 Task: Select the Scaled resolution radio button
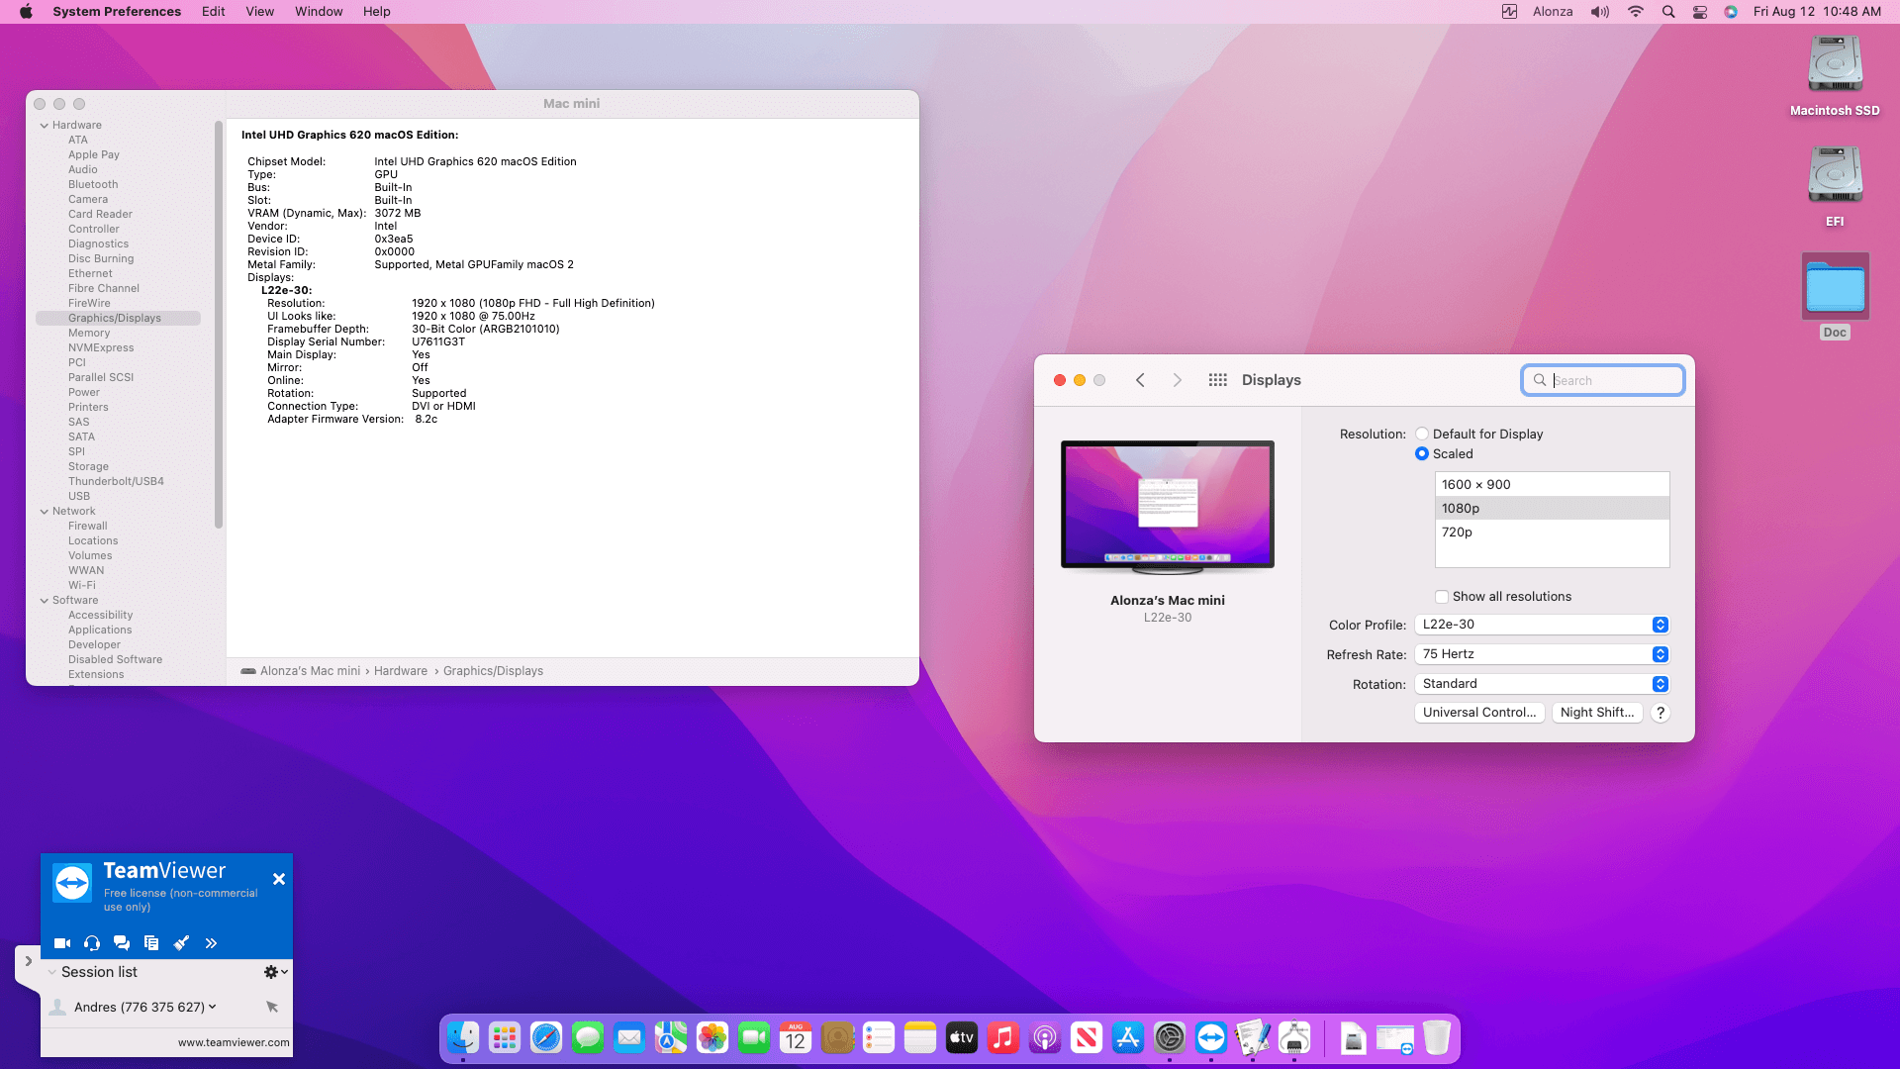[1422, 453]
